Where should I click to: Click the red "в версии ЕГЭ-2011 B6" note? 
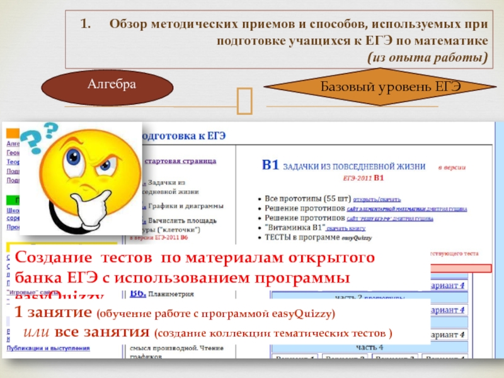[159, 238]
